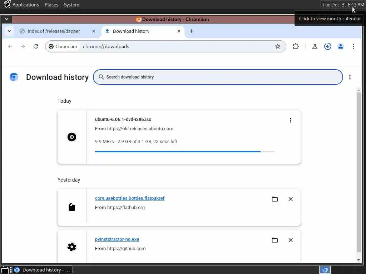Click the workspace switcher in bottom panel
The height and width of the screenshot is (274, 366).
pos(325,270)
